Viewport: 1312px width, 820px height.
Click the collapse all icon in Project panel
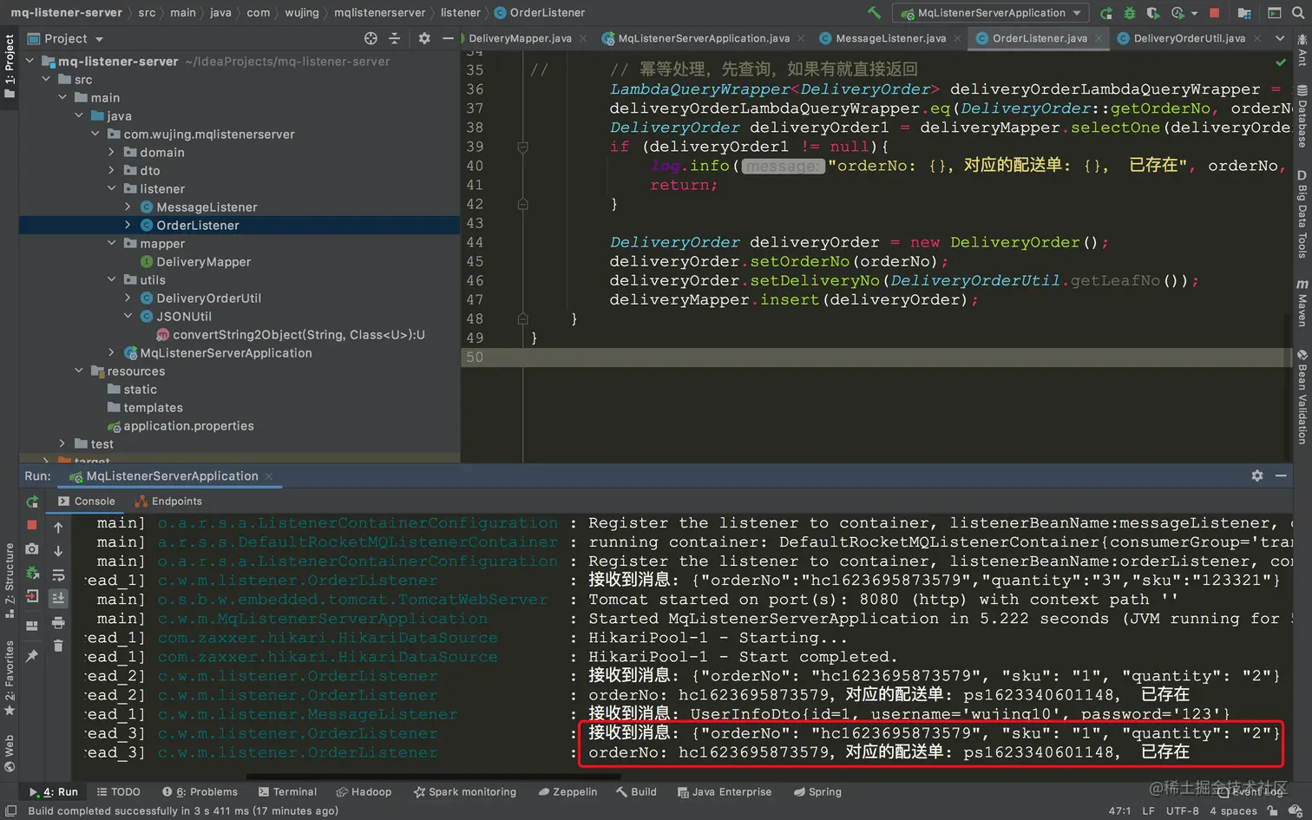(x=395, y=38)
